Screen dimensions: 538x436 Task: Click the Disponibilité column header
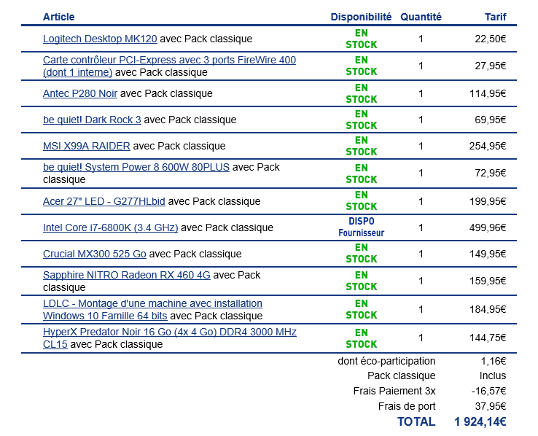361,17
